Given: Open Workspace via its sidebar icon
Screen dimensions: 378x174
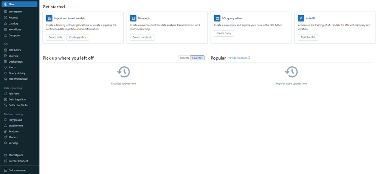Looking at the screenshot, I should pos(6,12).
